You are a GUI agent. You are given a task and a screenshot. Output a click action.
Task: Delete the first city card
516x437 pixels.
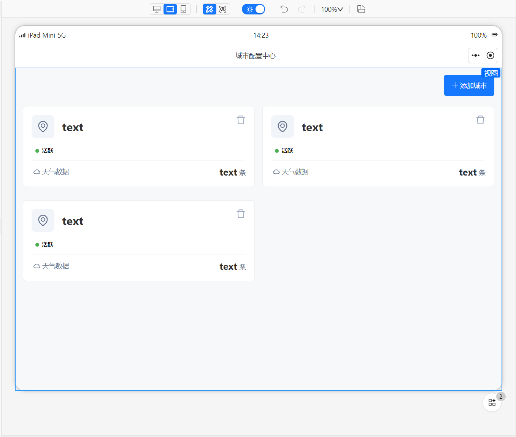(x=241, y=120)
